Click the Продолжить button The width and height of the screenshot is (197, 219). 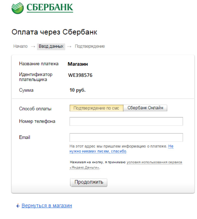click(x=89, y=182)
